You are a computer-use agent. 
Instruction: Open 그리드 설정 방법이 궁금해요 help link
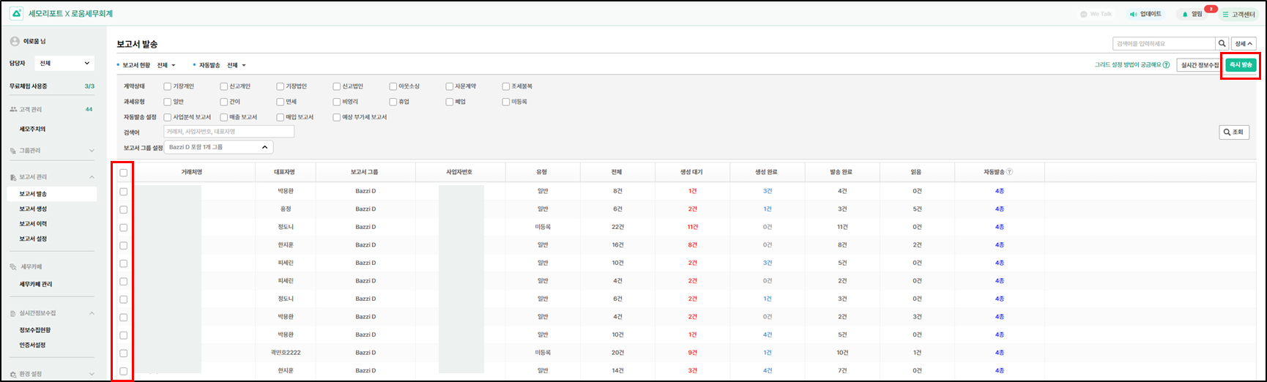click(1132, 65)
